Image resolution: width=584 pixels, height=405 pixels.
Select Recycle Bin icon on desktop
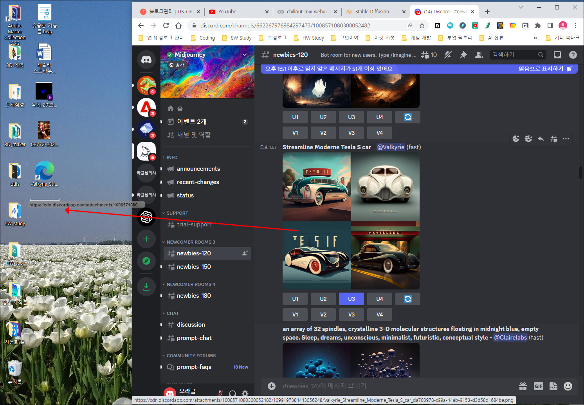[15, 372]
